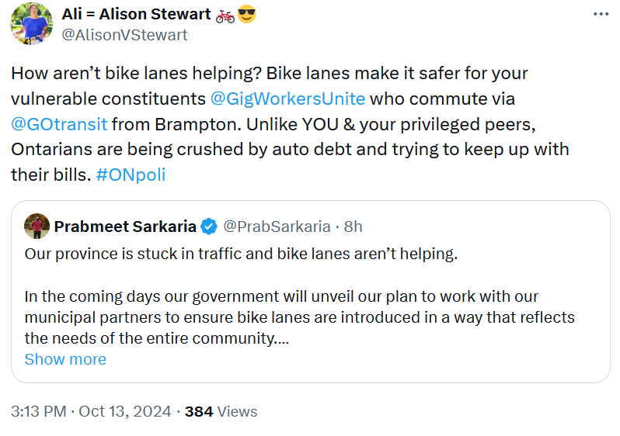Viewport: 620px width, 436px height.
Task: Click the bicycle emoji in display name
Action: [x=225, y=15]
